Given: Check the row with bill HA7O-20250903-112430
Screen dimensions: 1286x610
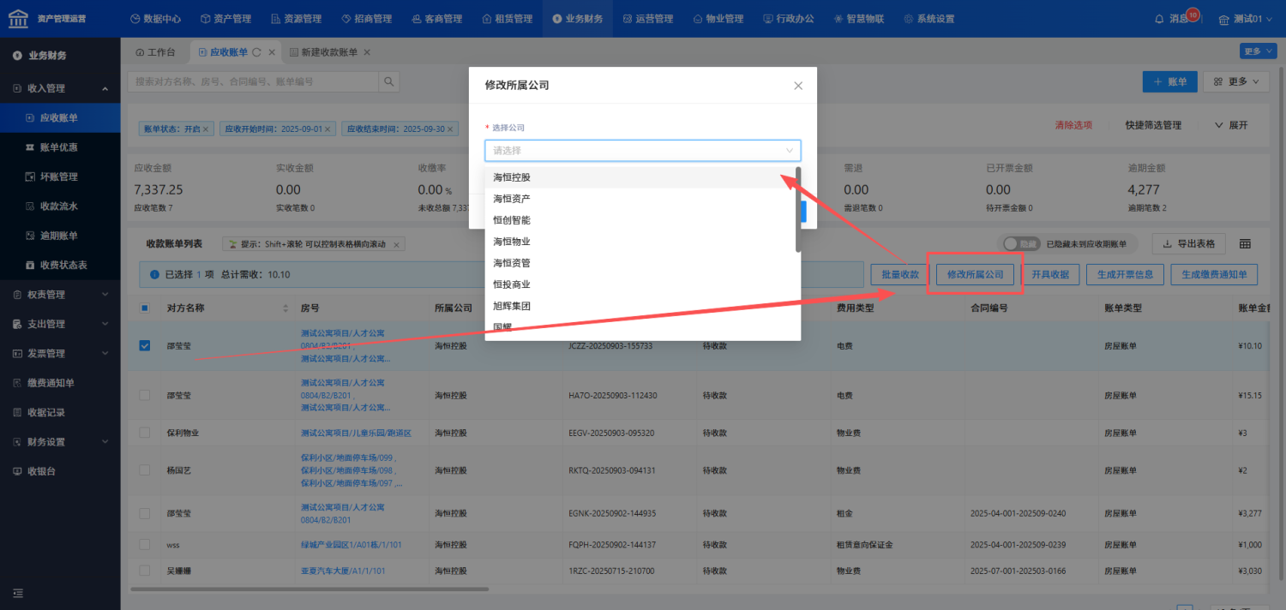Looking at the screenshot, I should 144,395.
